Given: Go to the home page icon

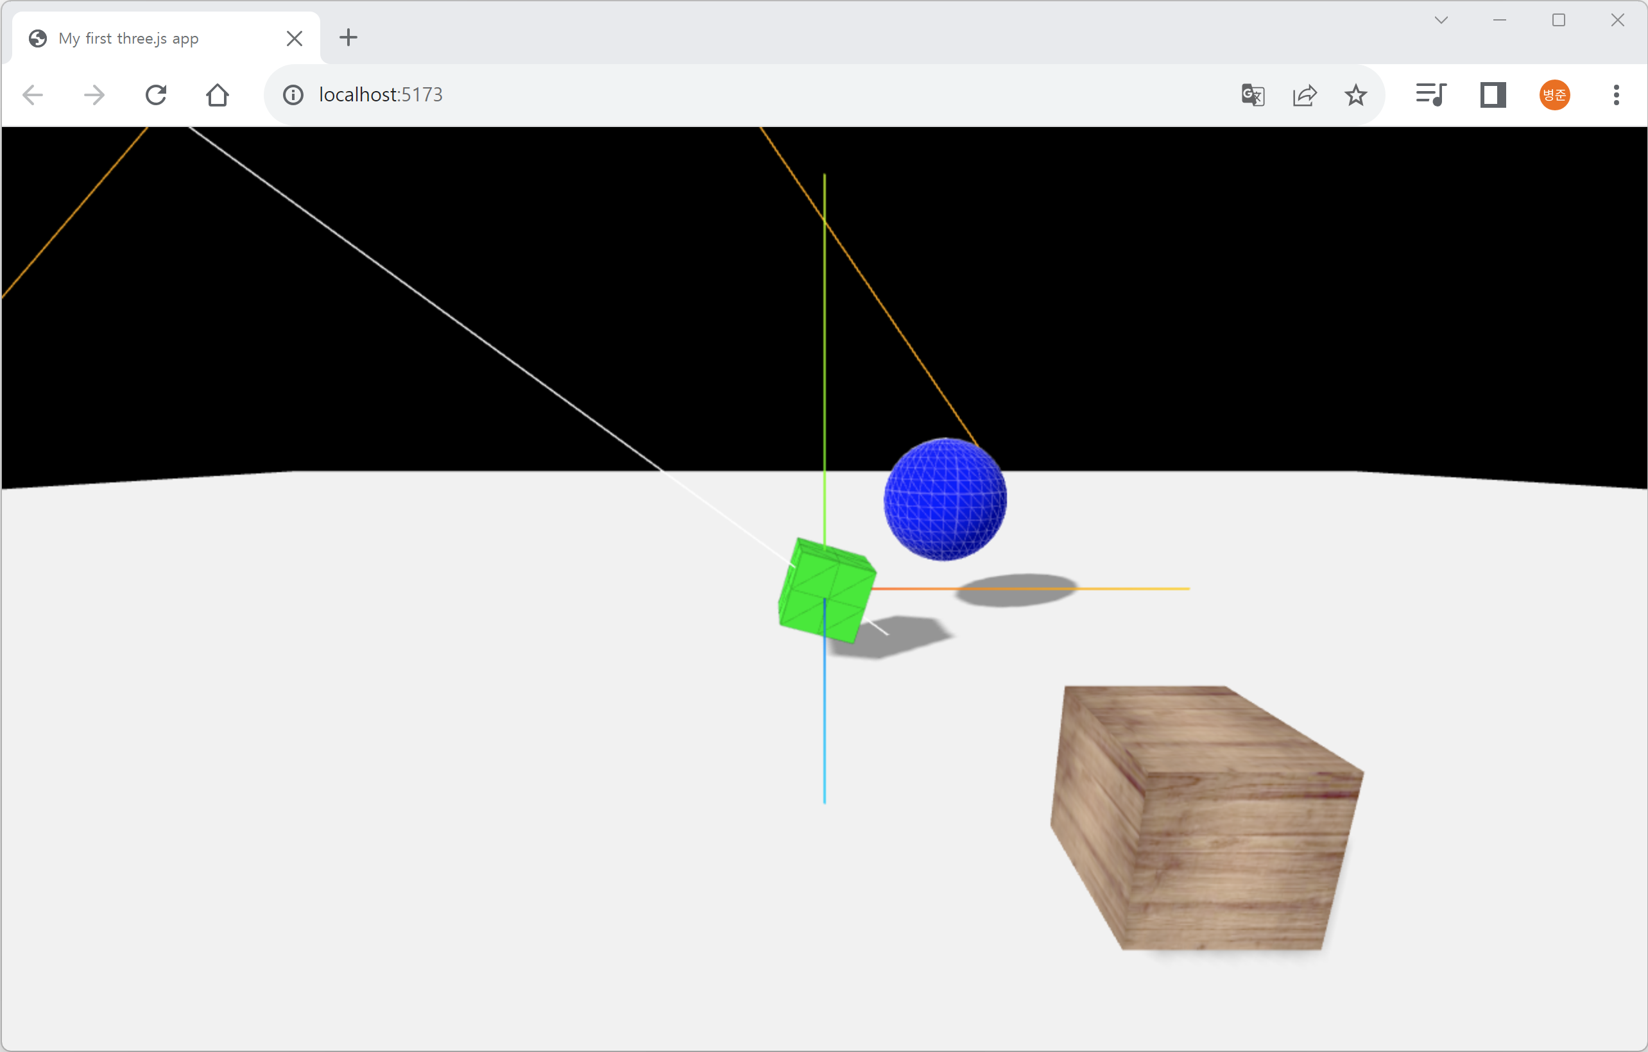Looking at the screenshot, I should point(218,95).
